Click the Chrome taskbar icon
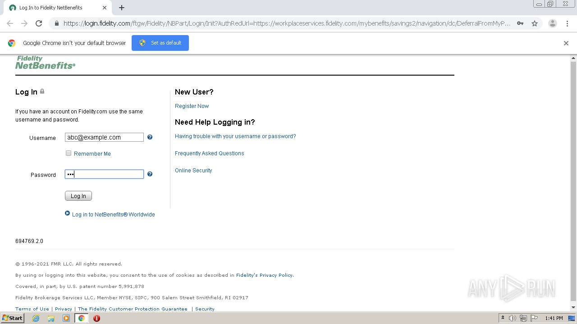Viewport: 577px width, 324px height. tap(81, 318)
